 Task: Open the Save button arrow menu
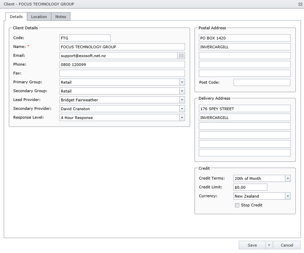(269, 245)
